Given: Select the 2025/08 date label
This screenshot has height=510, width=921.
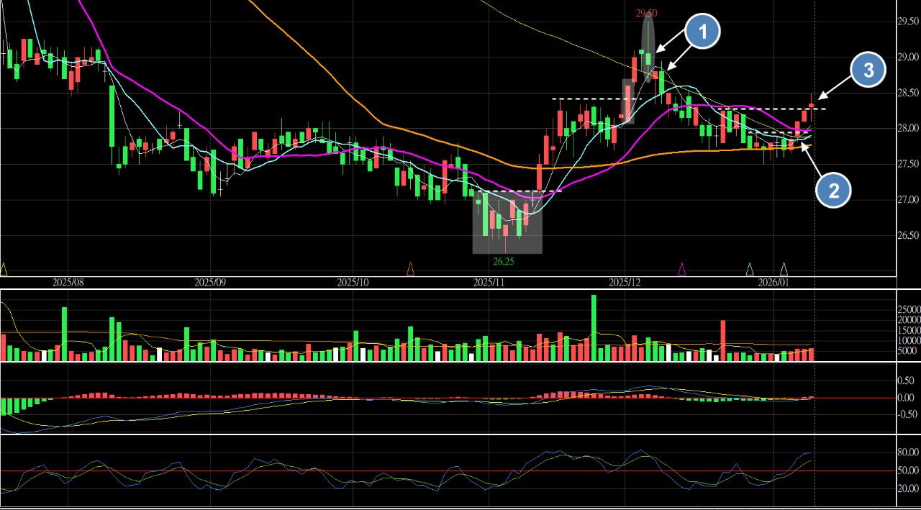Looking at the screenshot, I should click(68, 282).
